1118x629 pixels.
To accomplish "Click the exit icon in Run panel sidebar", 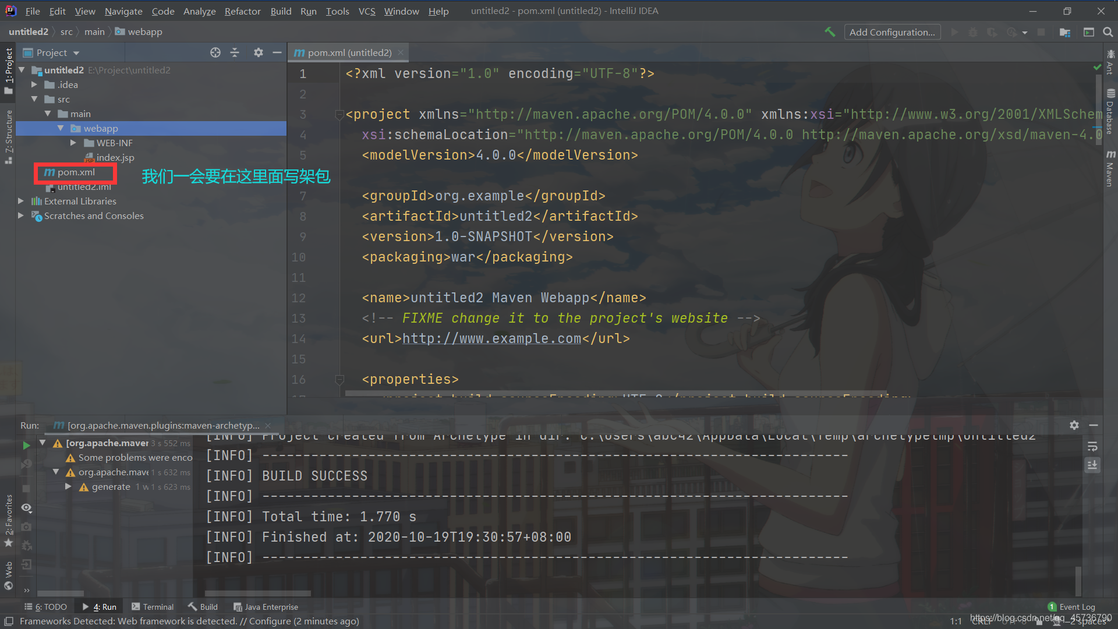I will (x=26, y=564).
